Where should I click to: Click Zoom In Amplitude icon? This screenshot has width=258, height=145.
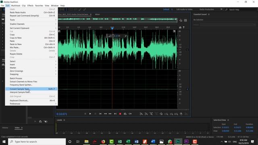[141, 114]
